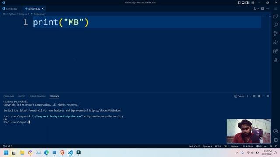Open Microsoft Edge from taskbar
This screenshot has width=280, height=157.
46,153
